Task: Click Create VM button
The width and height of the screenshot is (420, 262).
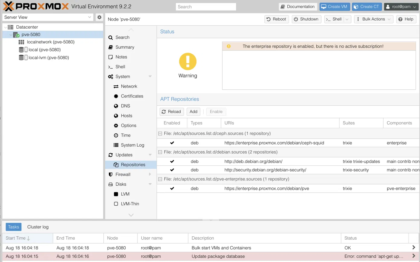Action: [335, 7]
